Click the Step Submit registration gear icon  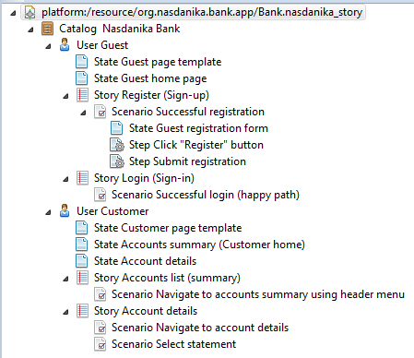tap(117, 161)
